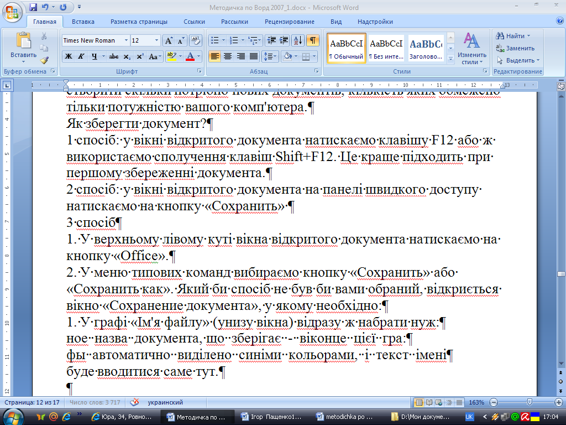
Task: Switch to Рассылки tab
Action: [234, 22]
